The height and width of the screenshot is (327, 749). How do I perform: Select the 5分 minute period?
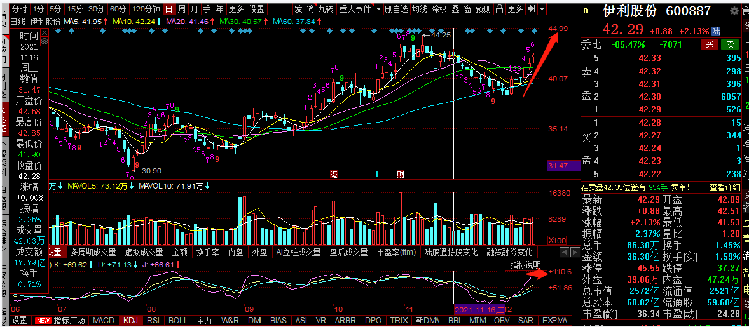[55, 9]
